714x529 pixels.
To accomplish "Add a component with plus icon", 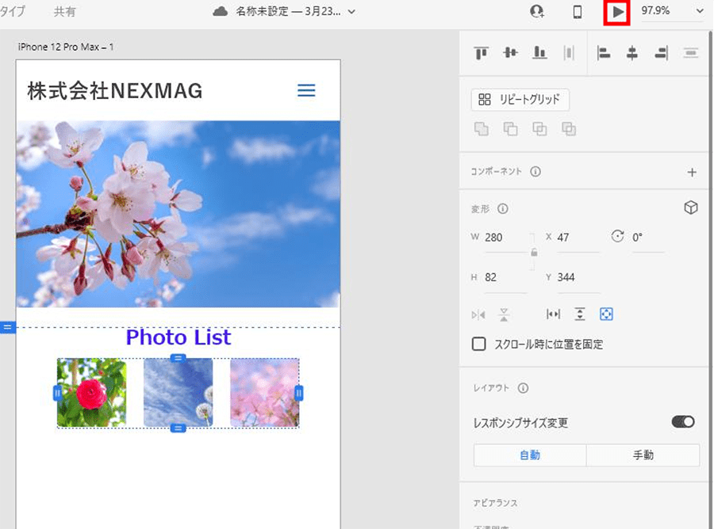I will [x=692, y=173].
